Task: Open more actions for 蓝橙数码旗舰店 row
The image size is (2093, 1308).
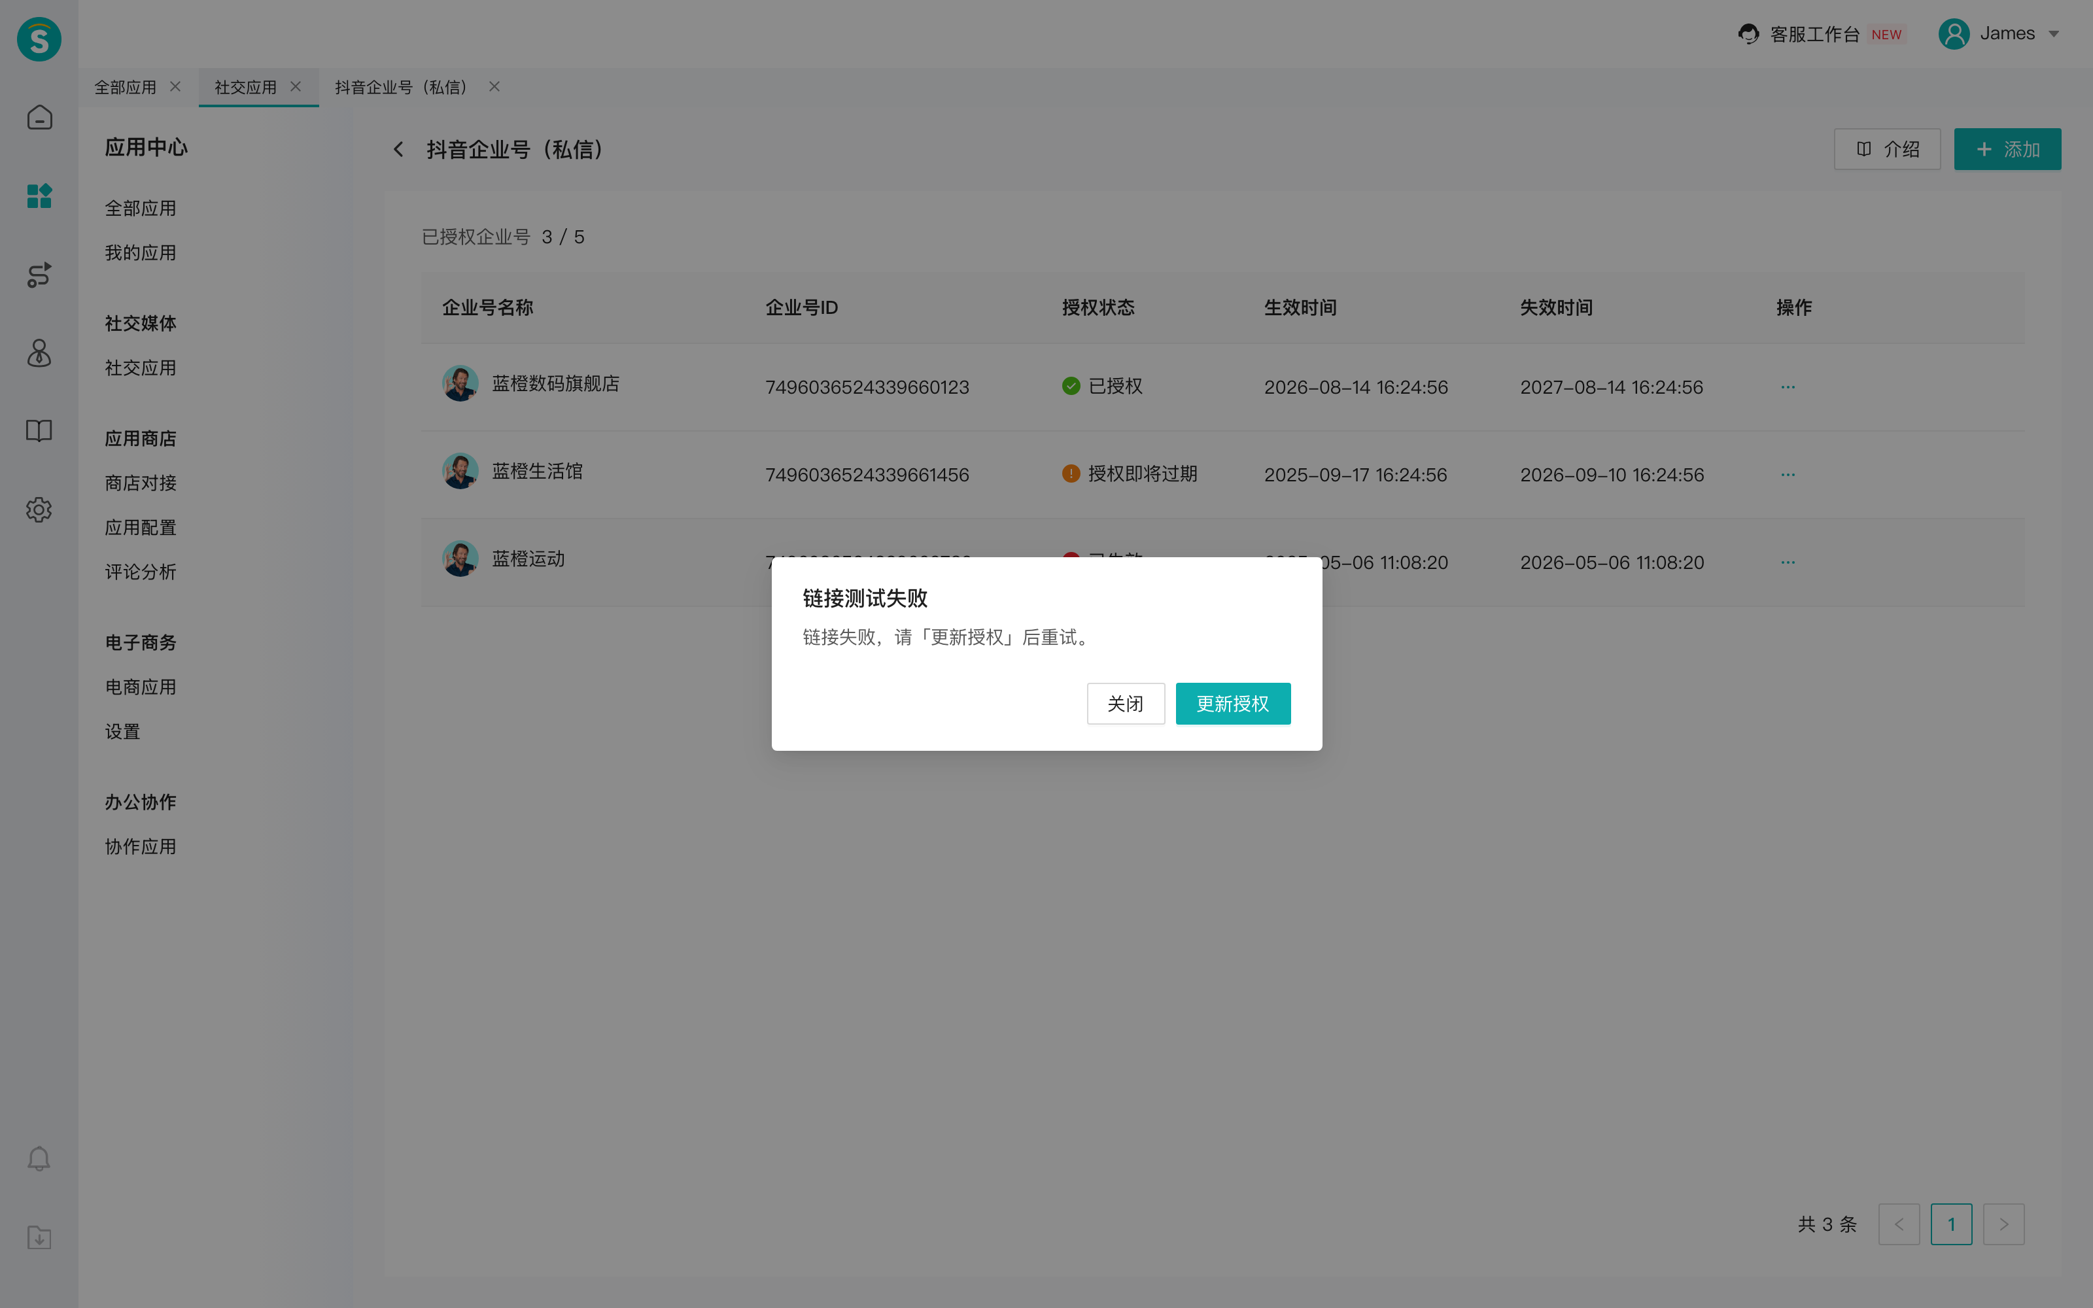Action: coord(1788,387)
